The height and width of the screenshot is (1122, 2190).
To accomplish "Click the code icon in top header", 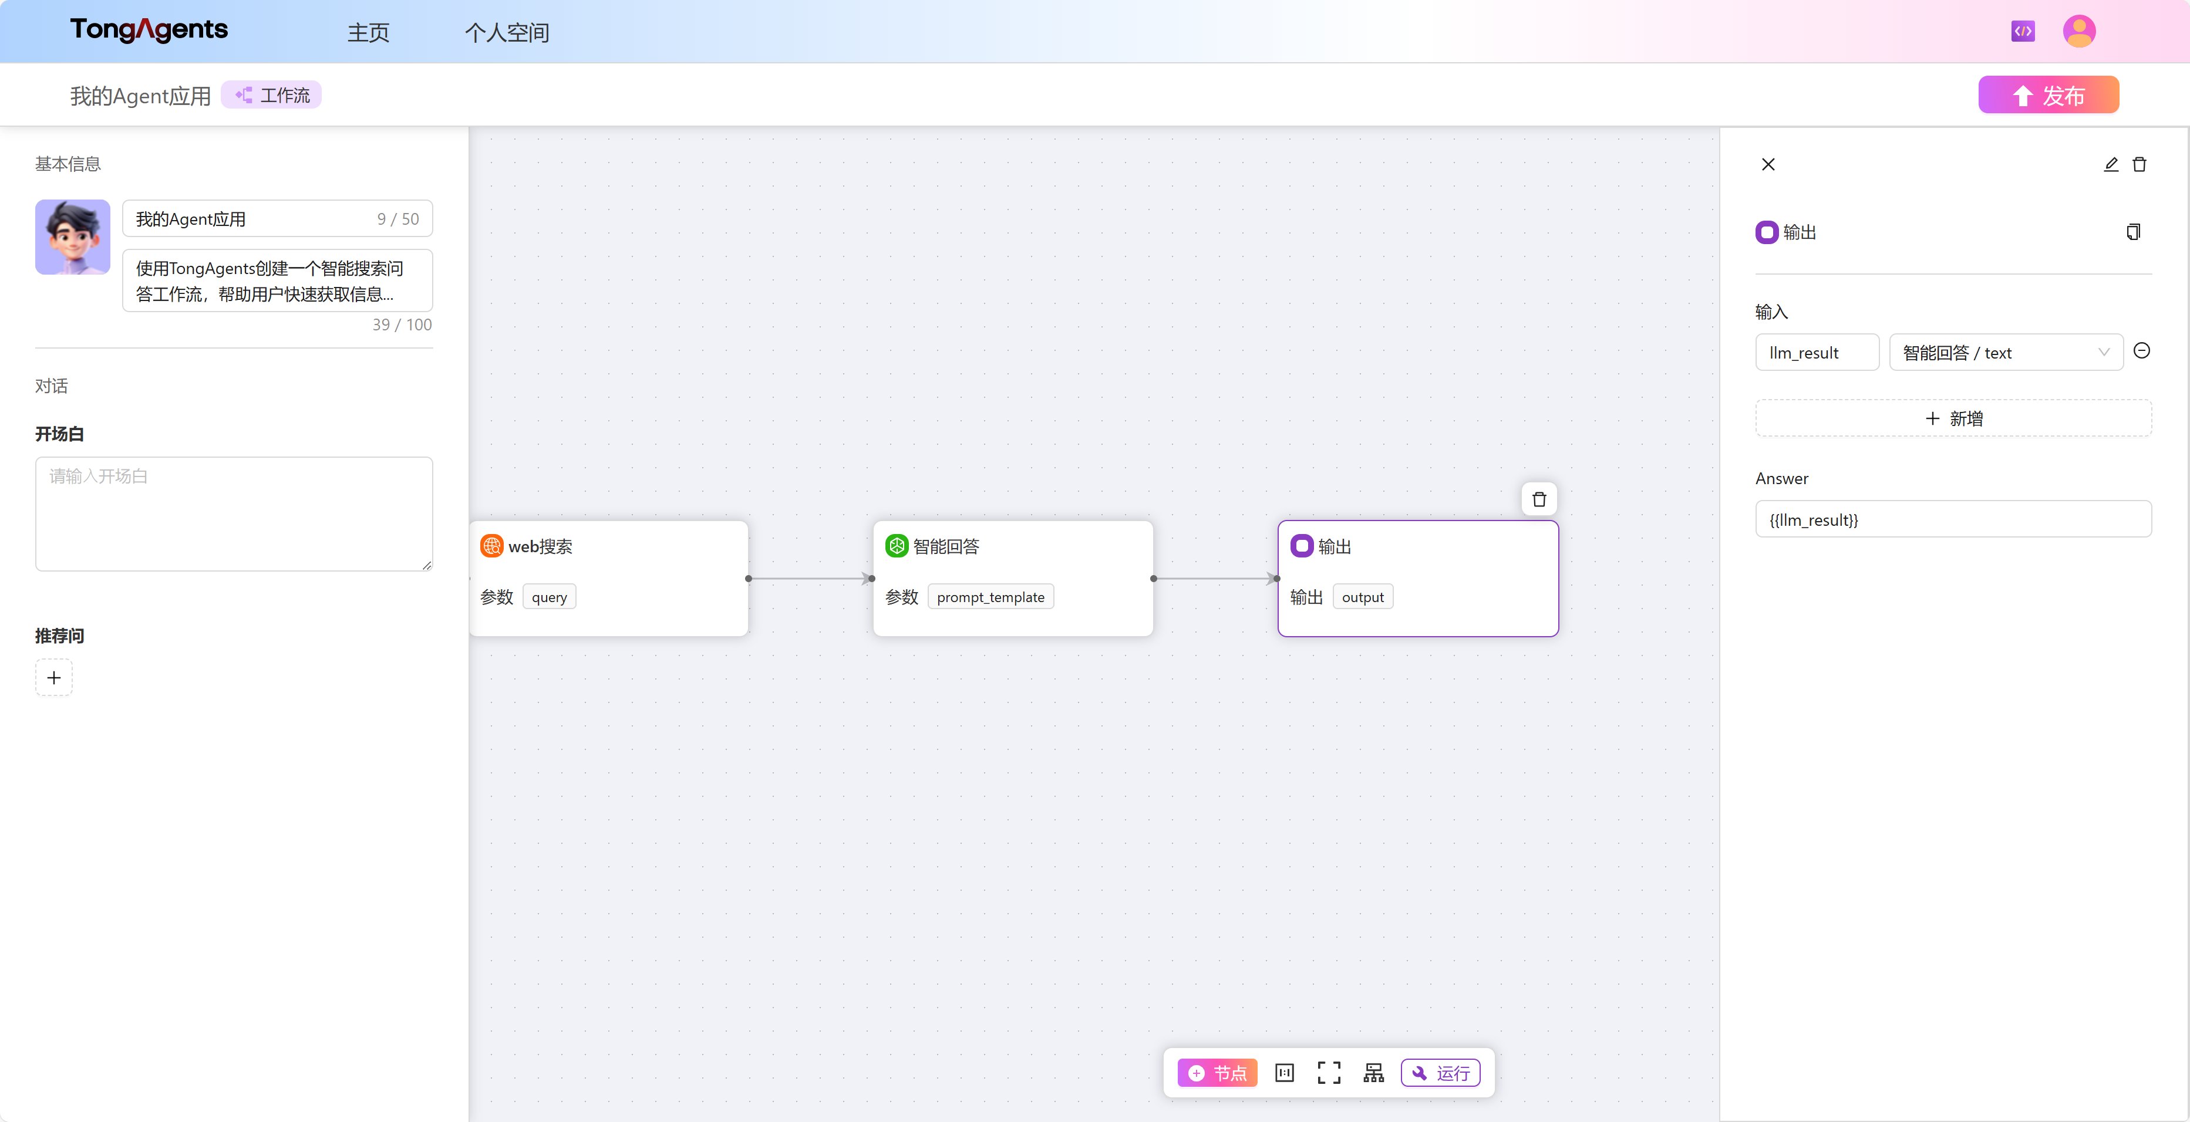I will (2023, 32).
